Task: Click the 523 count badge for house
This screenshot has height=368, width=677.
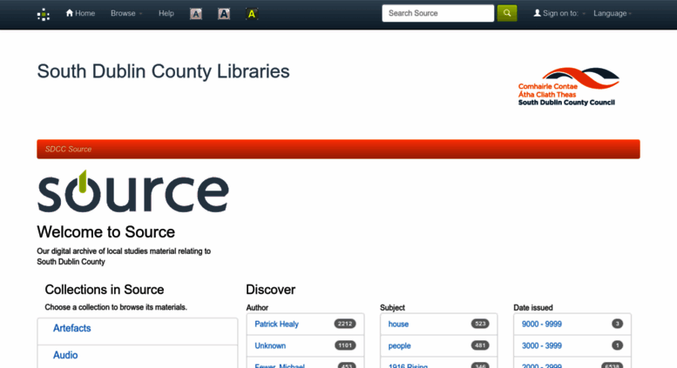Action: (480, 324)
